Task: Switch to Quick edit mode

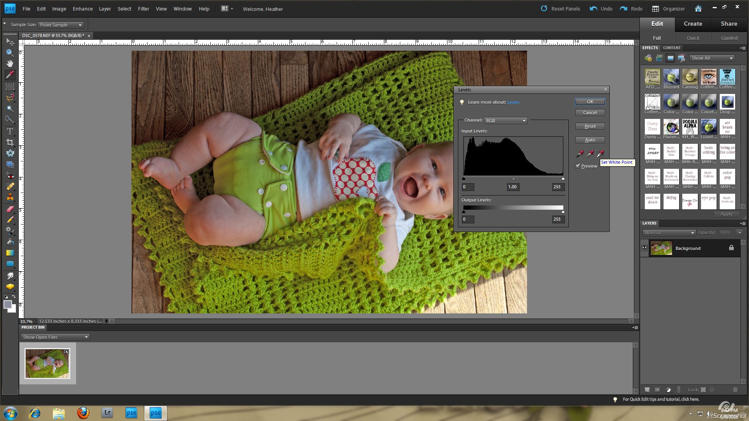Action: click(x=693, y=38)
